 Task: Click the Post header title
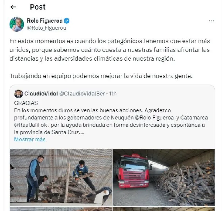point(38,7)
